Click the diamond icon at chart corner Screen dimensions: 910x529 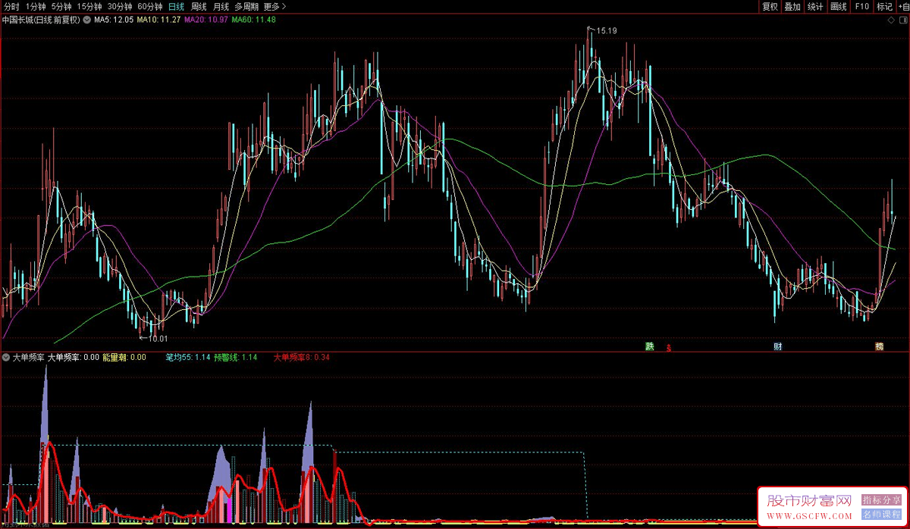tap(890, 20)
